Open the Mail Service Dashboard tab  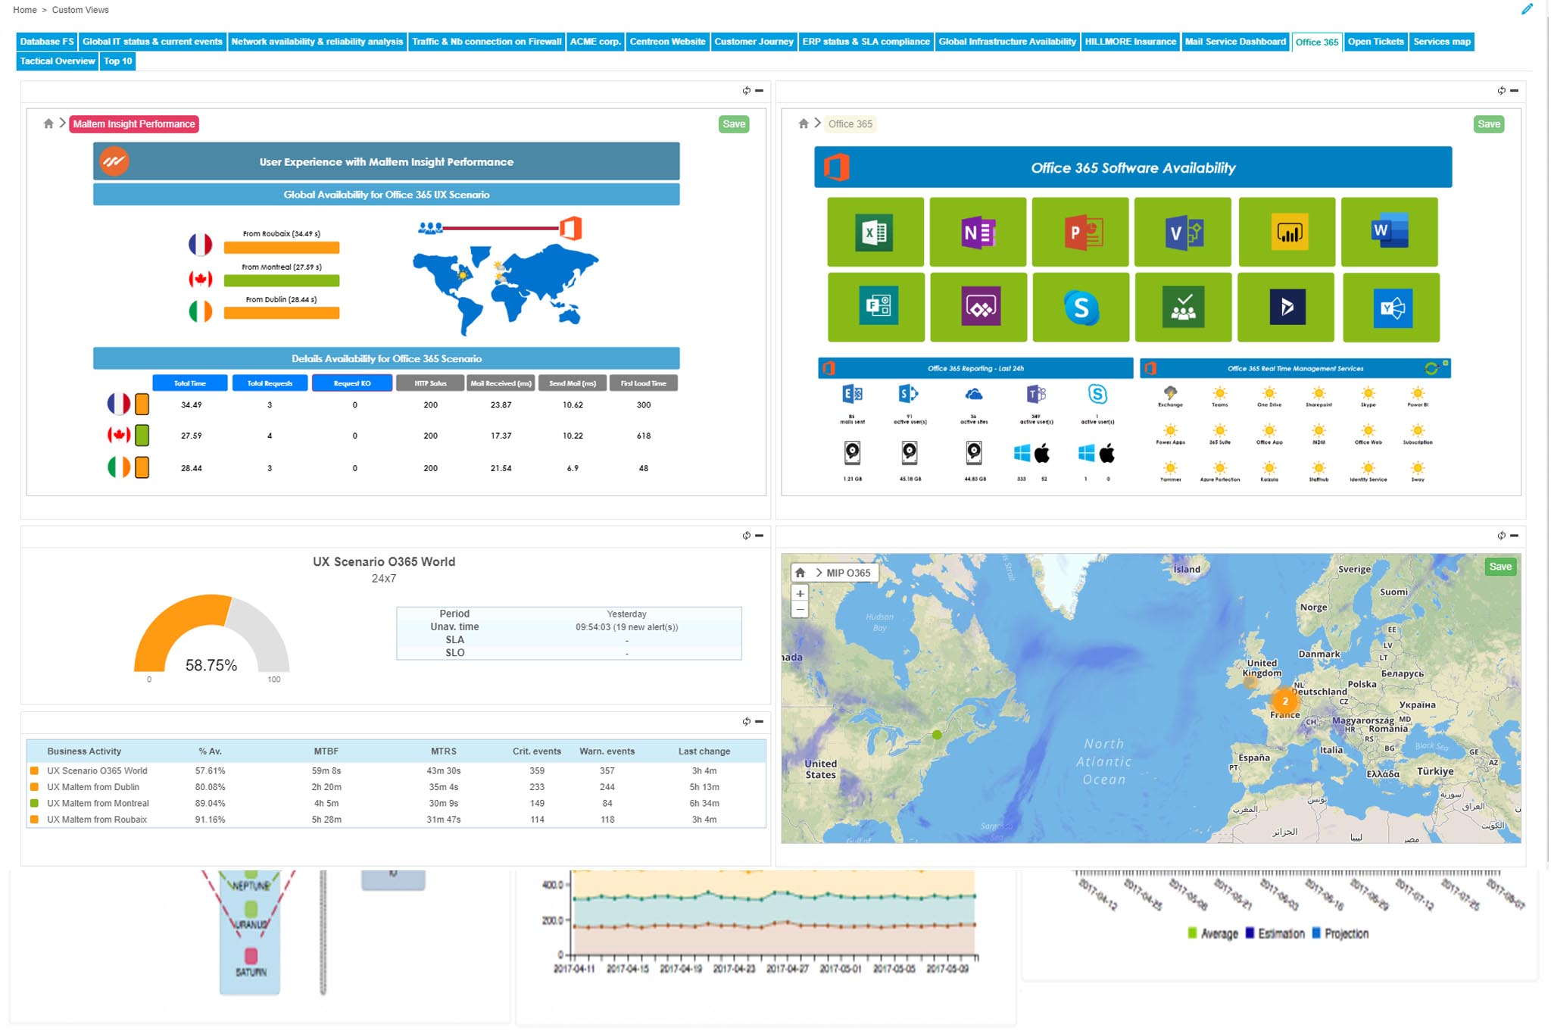coord(1235,42)
